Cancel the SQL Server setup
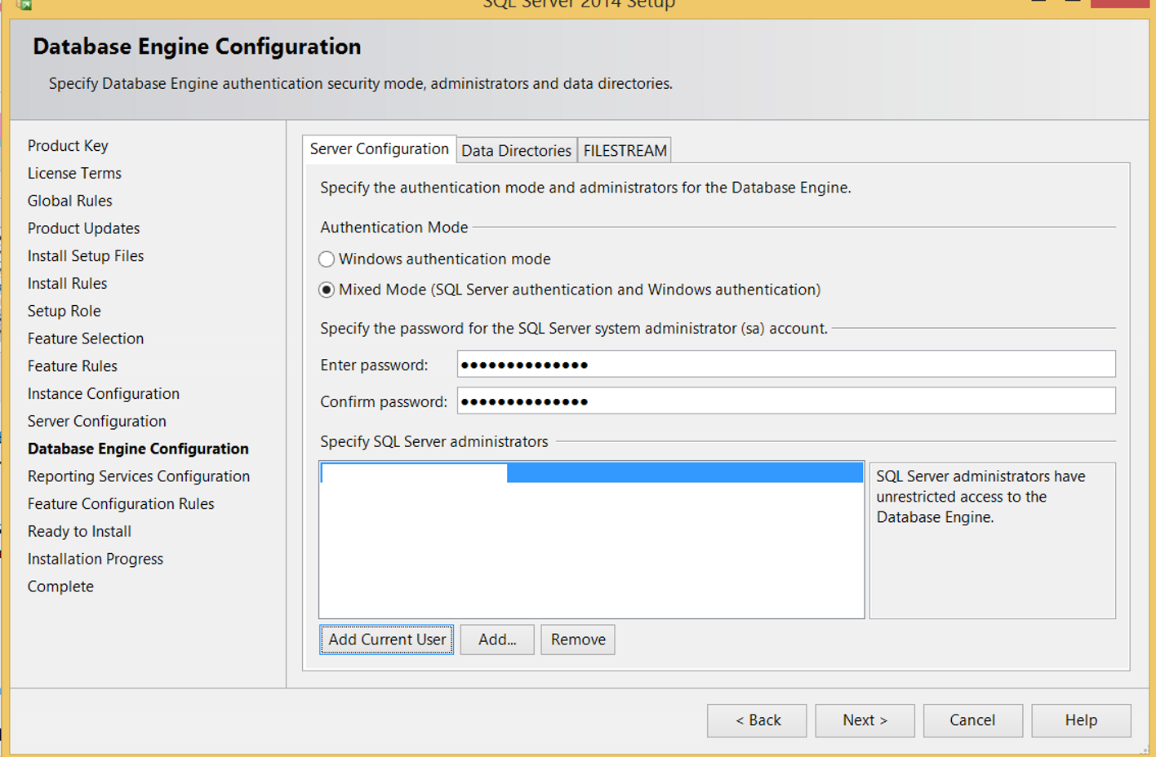 point(972,721)
